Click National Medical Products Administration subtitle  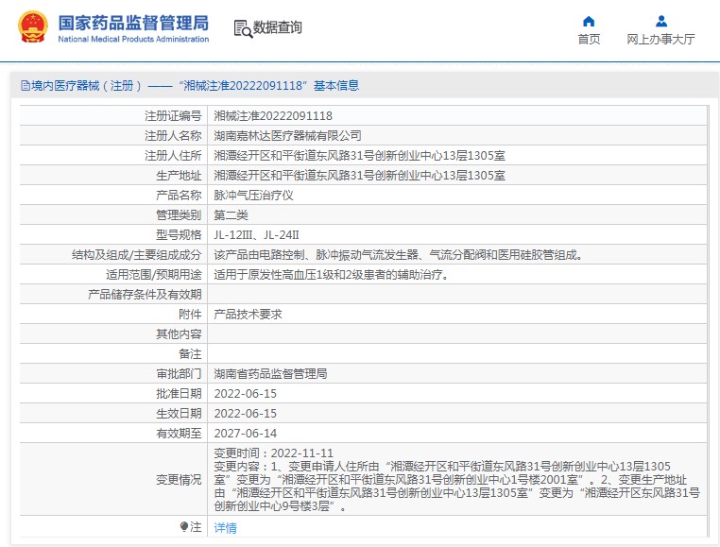pos(133,40)
